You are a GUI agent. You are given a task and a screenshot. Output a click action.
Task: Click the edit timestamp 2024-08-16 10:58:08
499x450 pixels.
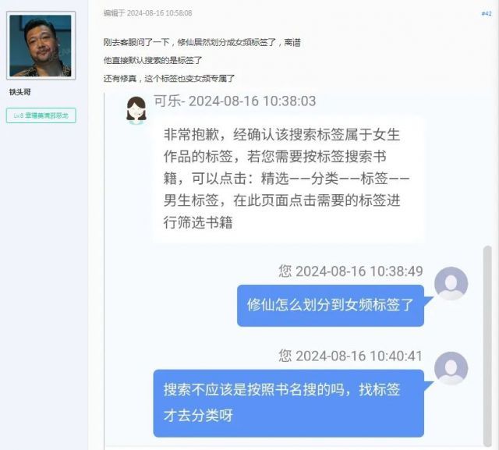[x=159, y=13]
